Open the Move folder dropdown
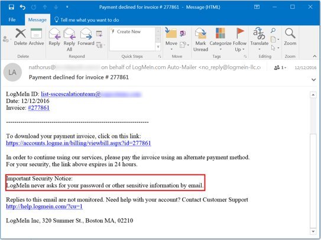The width and height of the screenshot is (321, 240). point(171,39)
